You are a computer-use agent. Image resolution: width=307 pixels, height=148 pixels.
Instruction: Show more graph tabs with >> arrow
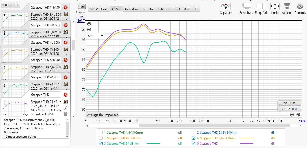tap(196, 9)
